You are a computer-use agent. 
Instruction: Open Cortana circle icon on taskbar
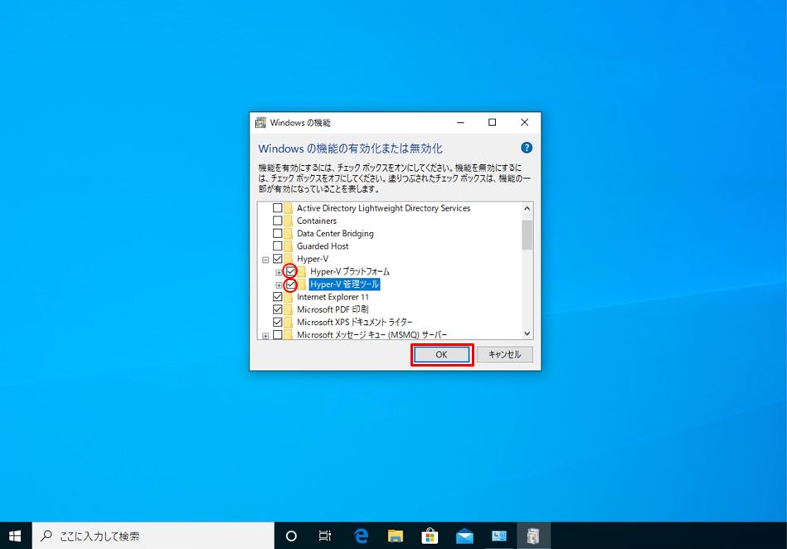tap(291, 536)
